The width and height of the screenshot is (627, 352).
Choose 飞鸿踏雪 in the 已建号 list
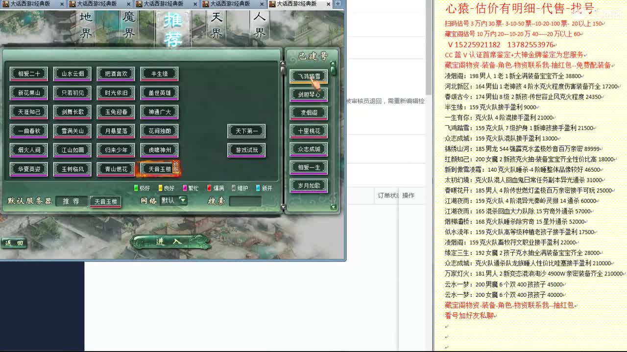tap(309, 76)
